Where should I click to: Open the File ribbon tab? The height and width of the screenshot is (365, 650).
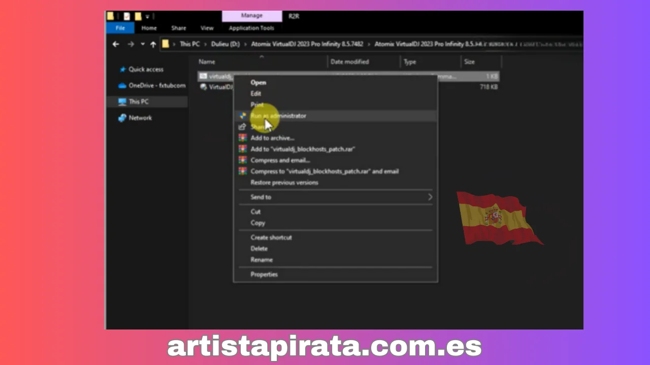(120, 28)
